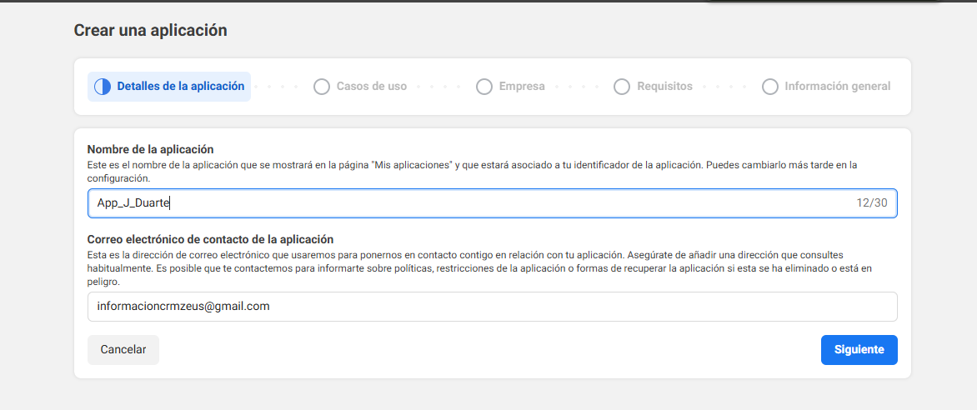Select the circle icon next to Empresa
The height and width of the screenshot is (410, 977).
click(x=484, y=87)
